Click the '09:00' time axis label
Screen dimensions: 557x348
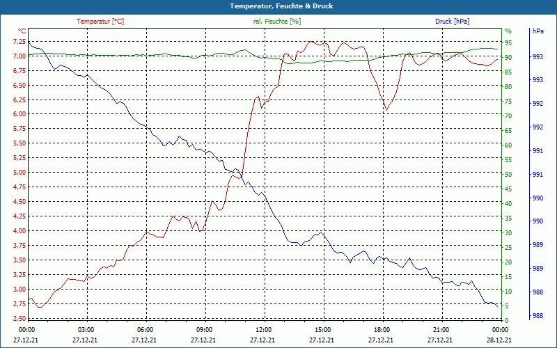pyautogui.click(x=204, y=329)
